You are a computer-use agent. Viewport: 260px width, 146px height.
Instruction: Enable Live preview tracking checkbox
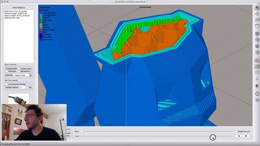6,84
